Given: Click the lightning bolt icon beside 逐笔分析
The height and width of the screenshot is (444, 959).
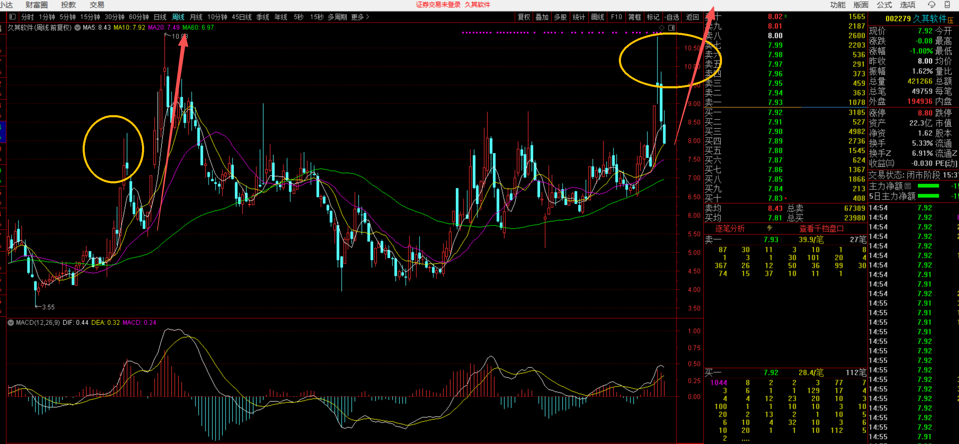Looking at the screenshot, I should [x=770, y=228].
